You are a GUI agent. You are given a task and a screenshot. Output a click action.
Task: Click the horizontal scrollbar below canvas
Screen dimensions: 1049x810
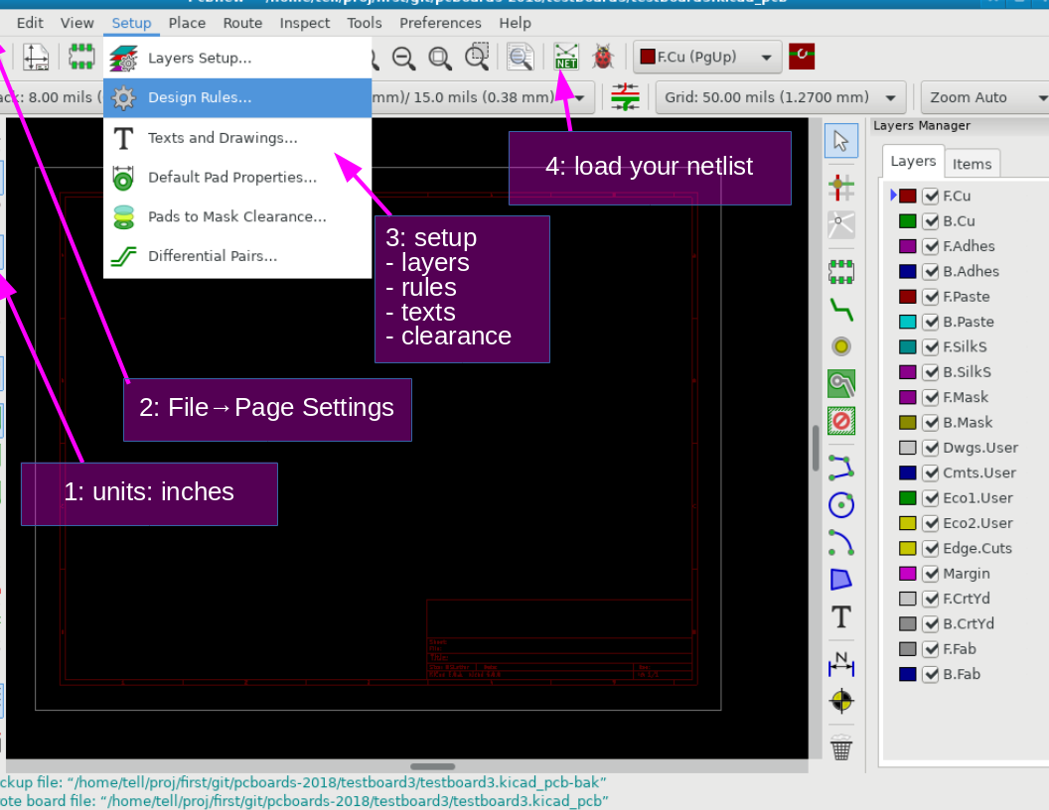[x=432, y=766]
